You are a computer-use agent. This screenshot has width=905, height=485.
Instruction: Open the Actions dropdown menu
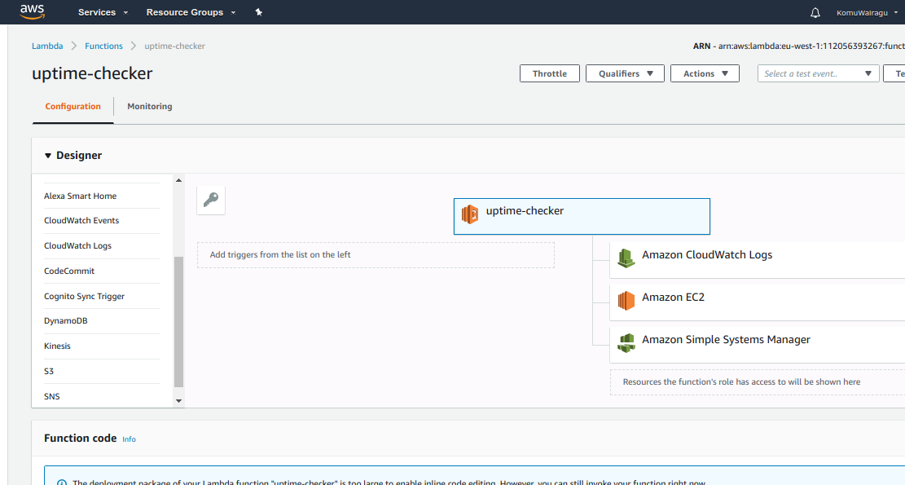(705, 73)
